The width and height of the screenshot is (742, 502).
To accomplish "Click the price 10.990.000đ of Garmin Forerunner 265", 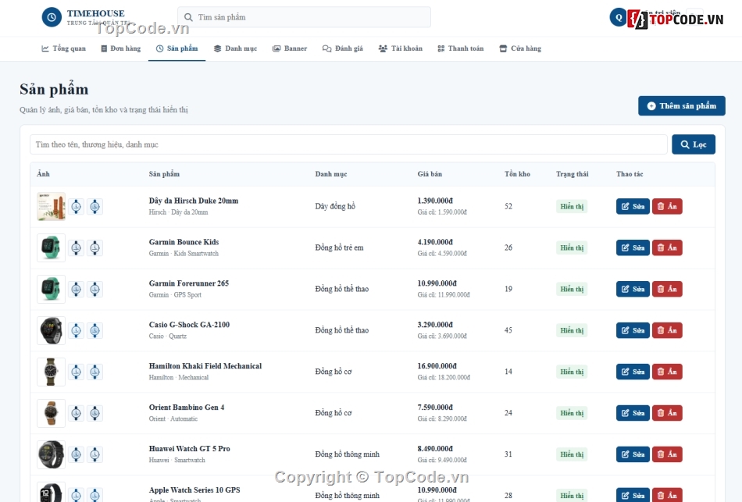I will pos(437,283).
